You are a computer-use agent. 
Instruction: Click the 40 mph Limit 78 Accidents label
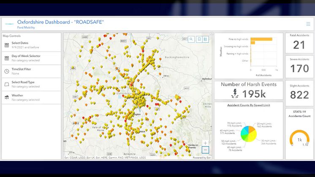coord(235,149)
